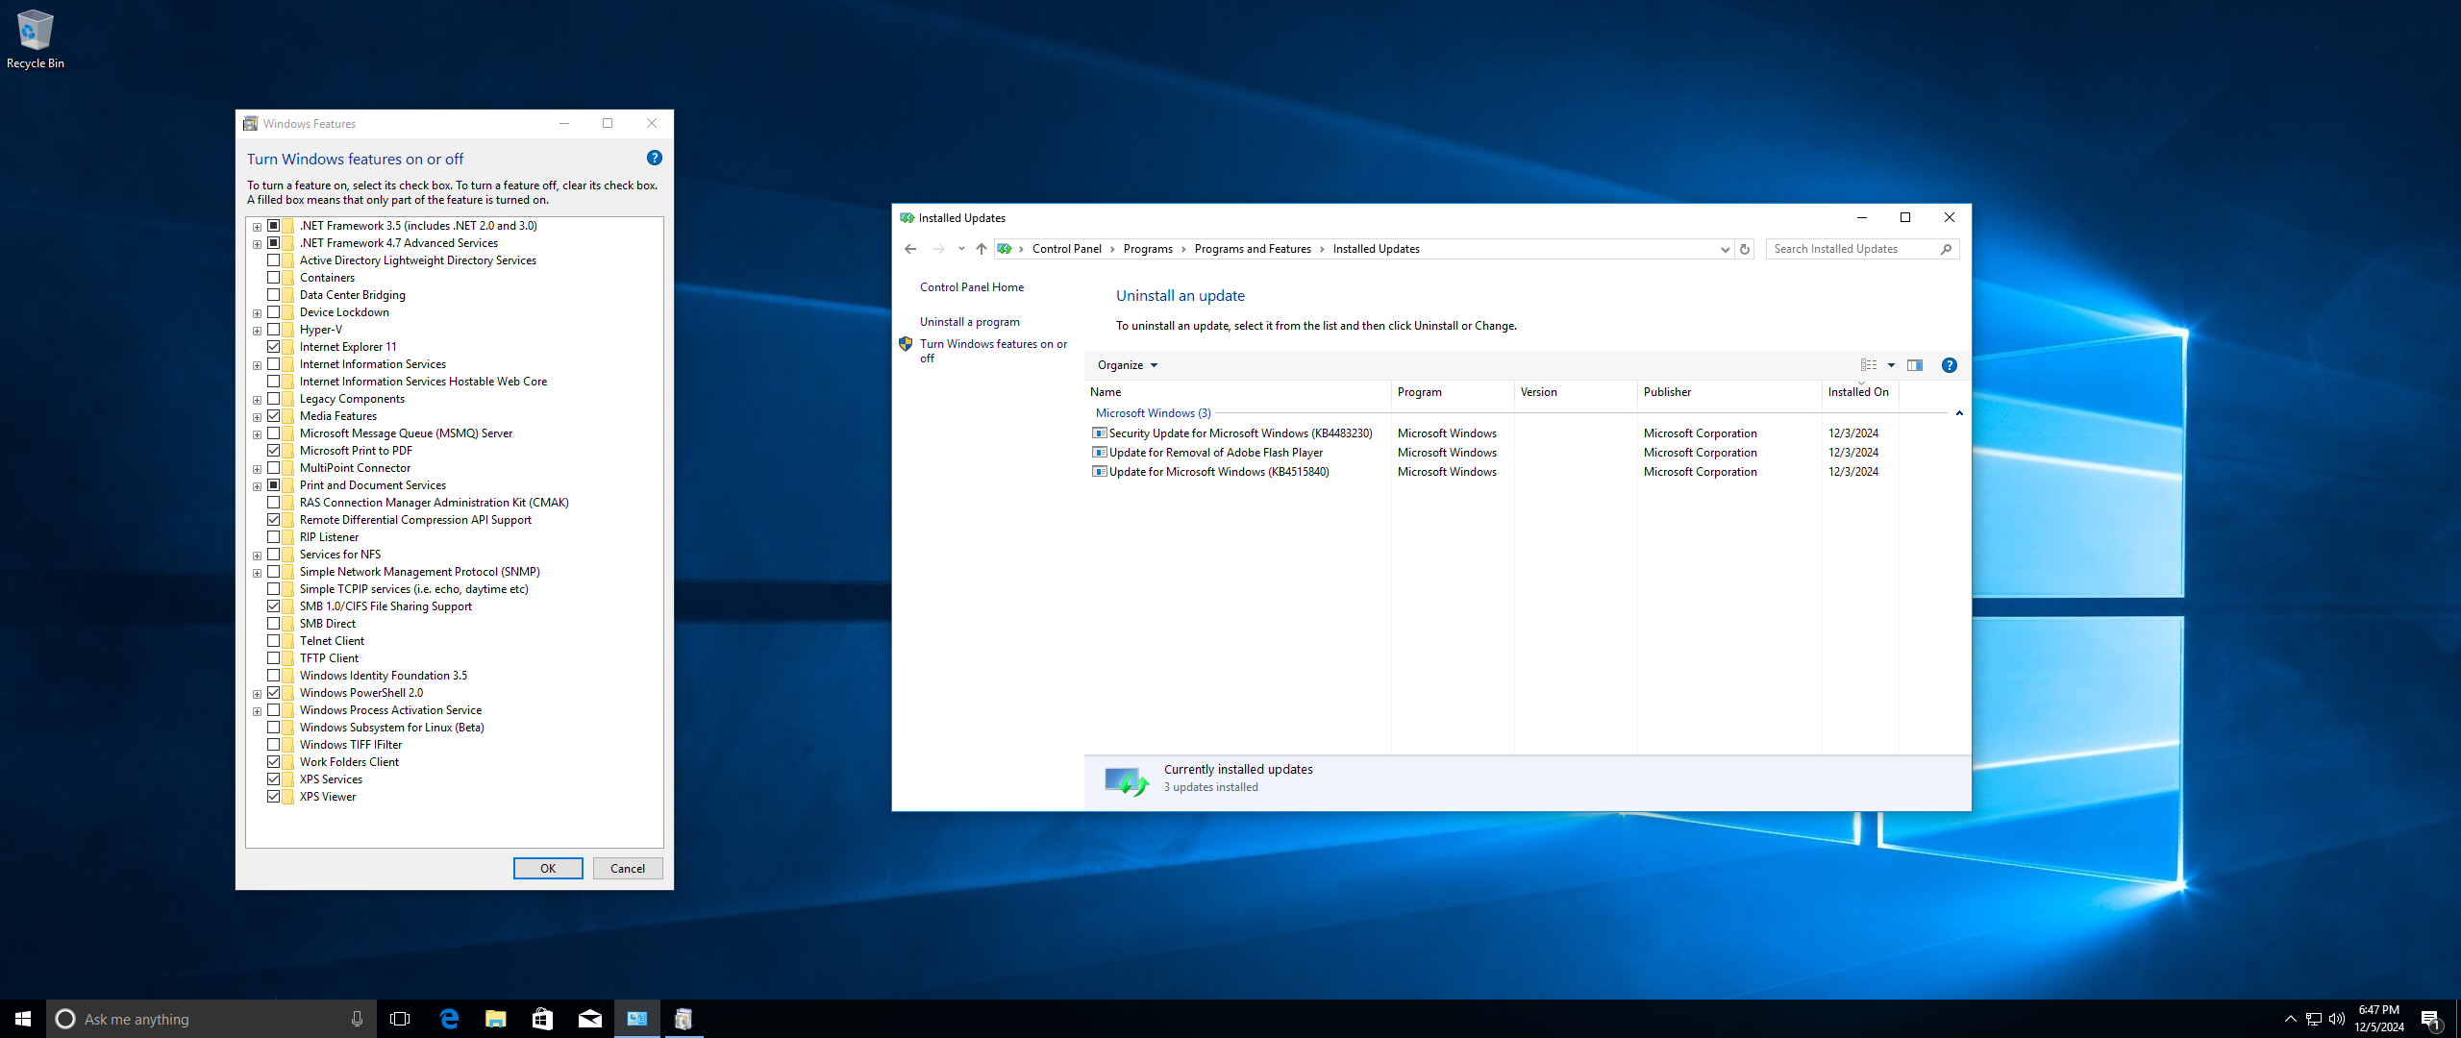
Task: Check the Telnet Client checkbox
Action: pyautogui.click(x=274, y=641)
